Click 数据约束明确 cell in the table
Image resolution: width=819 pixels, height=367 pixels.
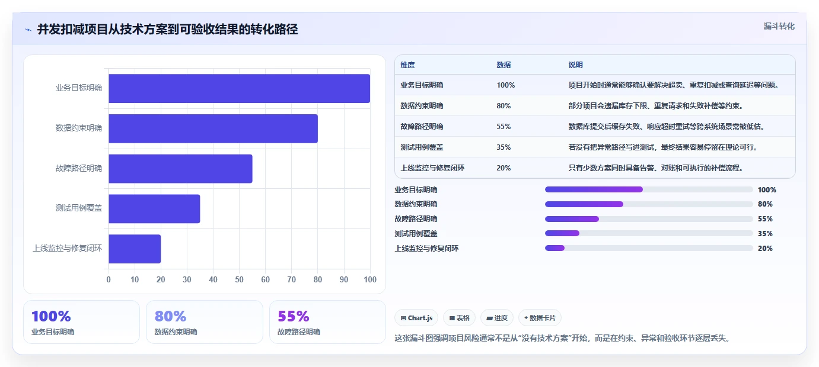(422, 106)
